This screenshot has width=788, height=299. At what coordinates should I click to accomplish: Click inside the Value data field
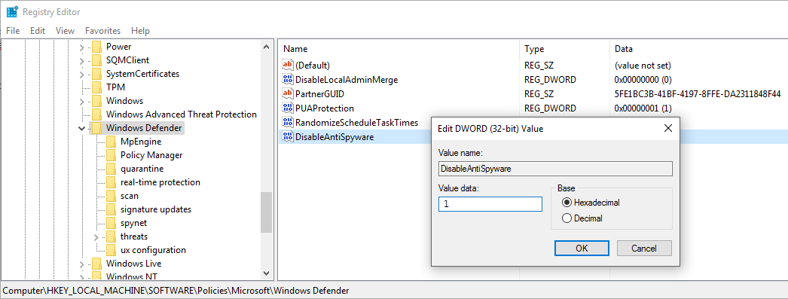490,203
